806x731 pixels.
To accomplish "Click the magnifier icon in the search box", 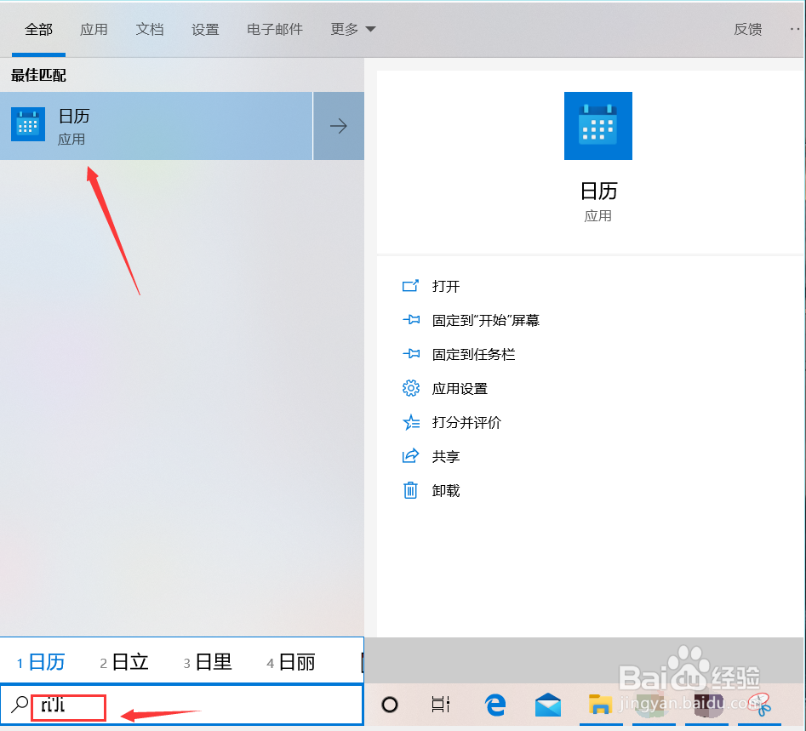I will [20, 705].
